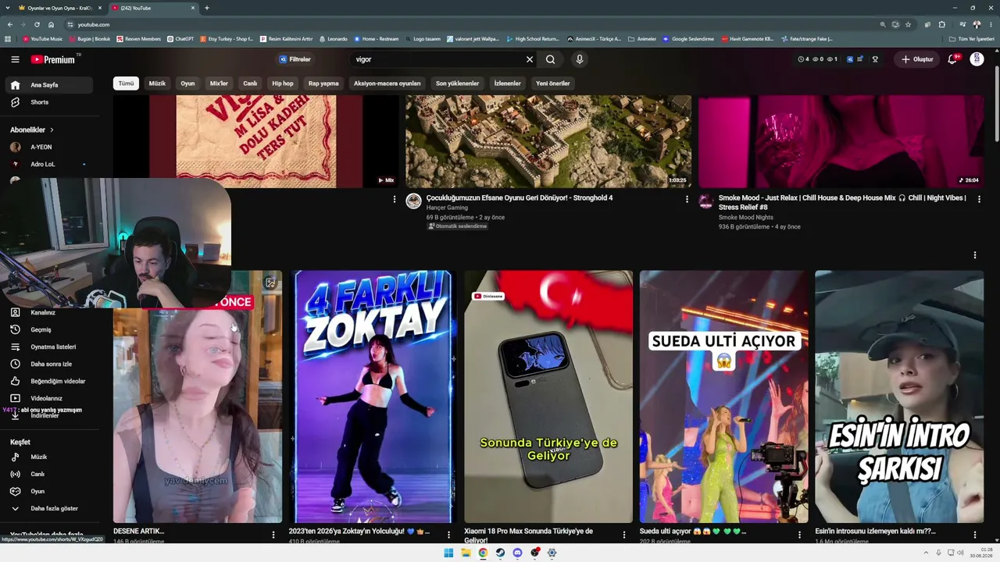The image size is (1000, 562).
Task: Select Son yüklenenler chip
Action: coord(457,84)
